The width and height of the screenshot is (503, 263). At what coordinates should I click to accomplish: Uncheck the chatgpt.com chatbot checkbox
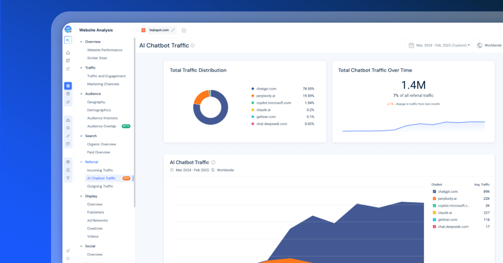(434, 191)
